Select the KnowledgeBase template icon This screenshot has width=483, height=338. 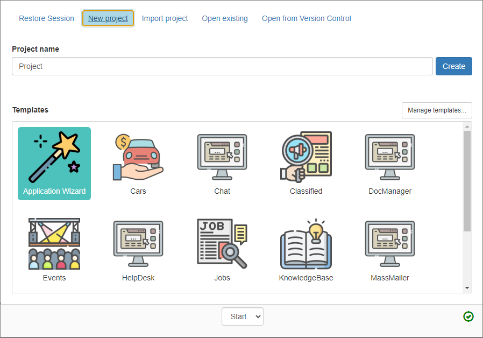(x=306, y=244)
